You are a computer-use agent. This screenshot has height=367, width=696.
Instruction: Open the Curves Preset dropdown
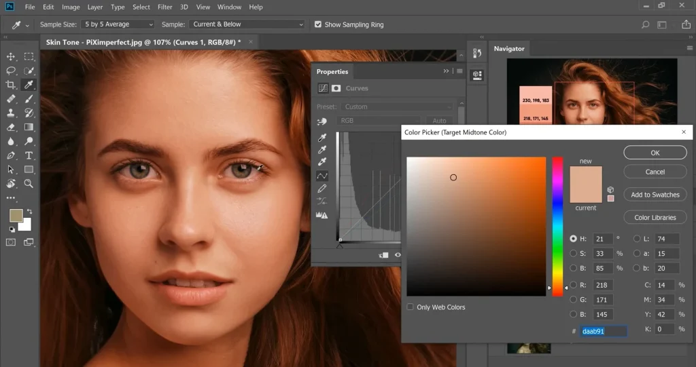click(x=397, y=107)
